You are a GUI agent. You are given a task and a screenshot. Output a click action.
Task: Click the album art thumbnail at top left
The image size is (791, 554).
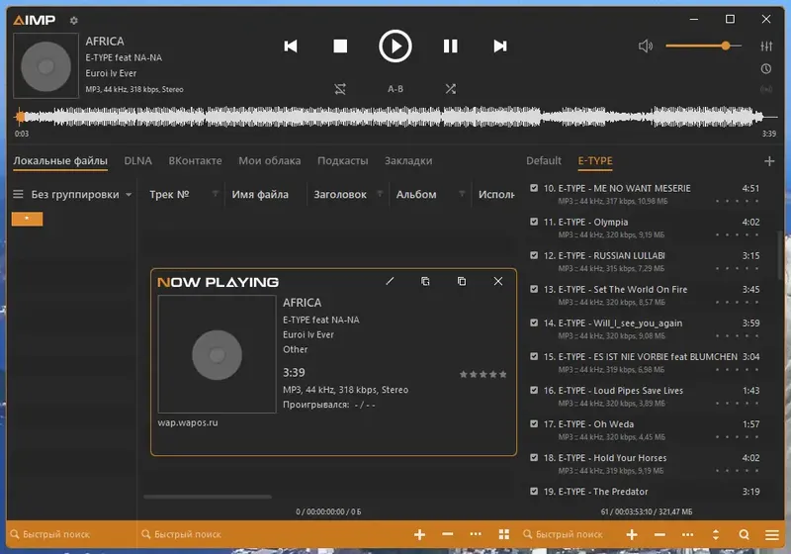pos(45,66)
